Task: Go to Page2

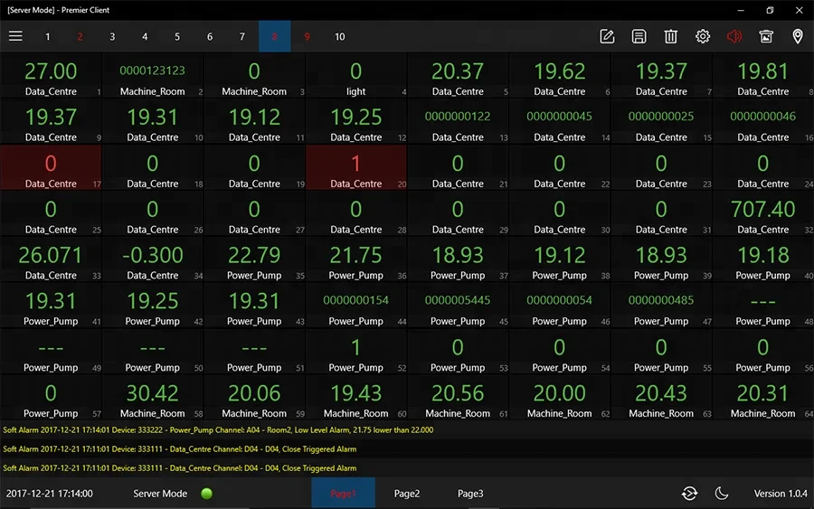Action: pos(407,494)
